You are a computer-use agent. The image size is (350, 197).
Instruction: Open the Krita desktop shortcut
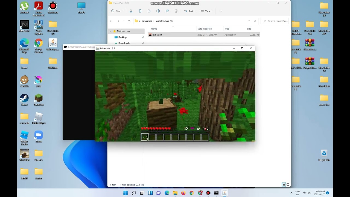pyautogui.click(x=39, y=81)
